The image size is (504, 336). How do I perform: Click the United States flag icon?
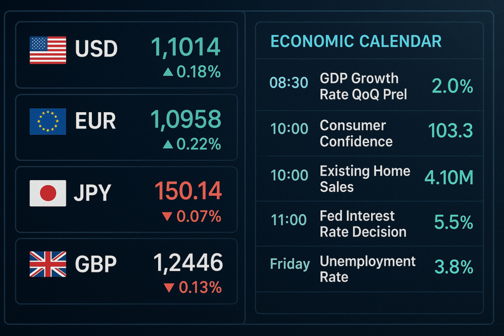point(48,50)
